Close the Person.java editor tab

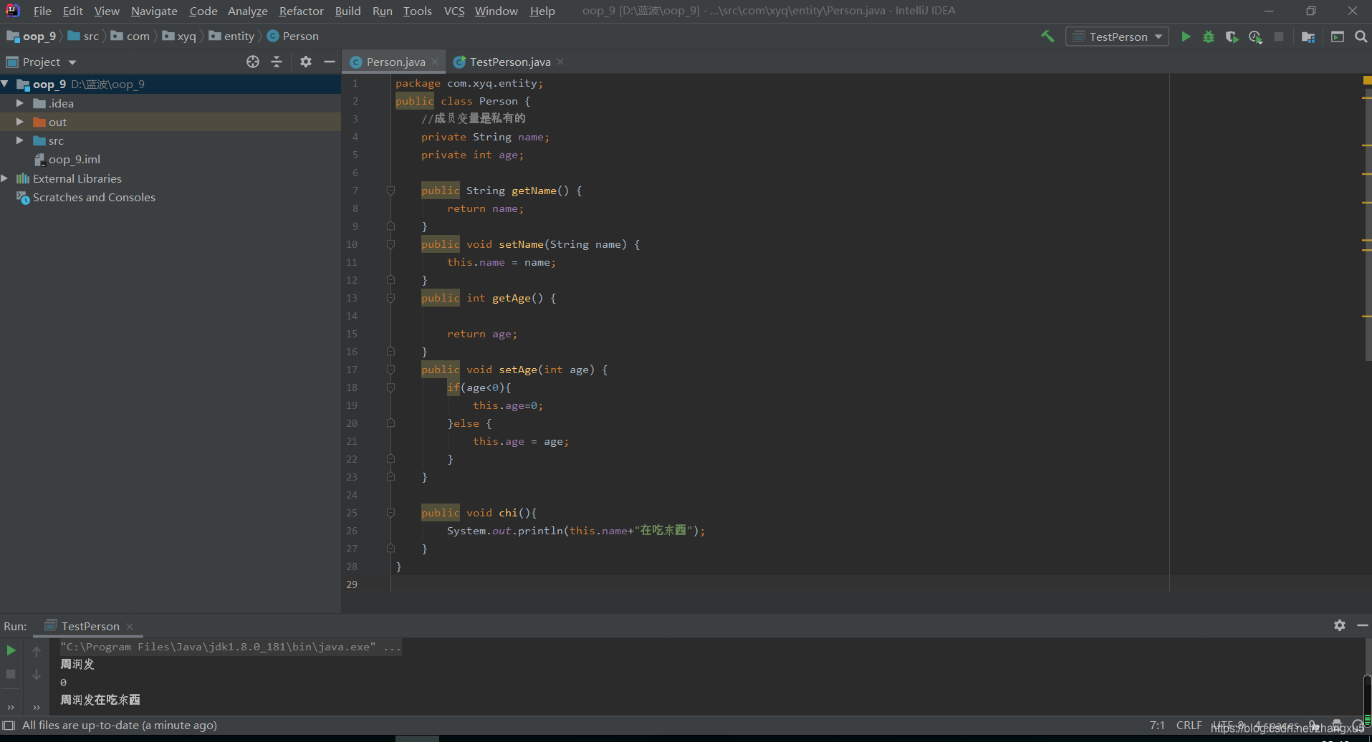(x=435, y=62)
